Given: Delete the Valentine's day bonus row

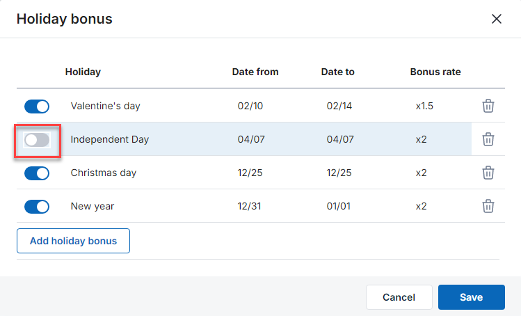Looking at the screenshot, I should (488, 106).
